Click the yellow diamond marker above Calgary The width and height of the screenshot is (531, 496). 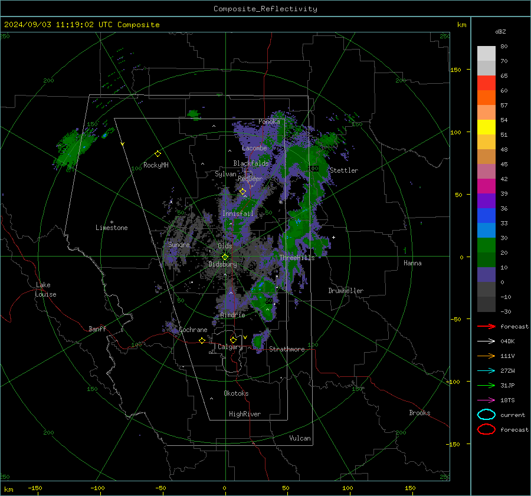233,340
